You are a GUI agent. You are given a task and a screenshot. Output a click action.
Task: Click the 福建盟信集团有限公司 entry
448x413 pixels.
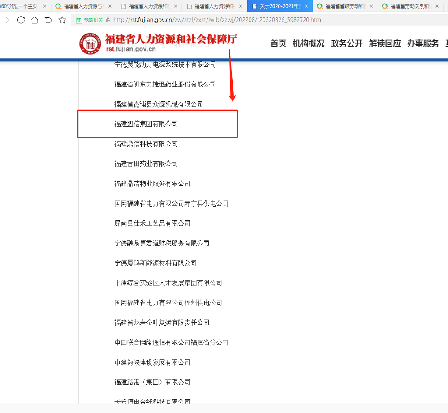pyautogui.click(x=146, y=124)
